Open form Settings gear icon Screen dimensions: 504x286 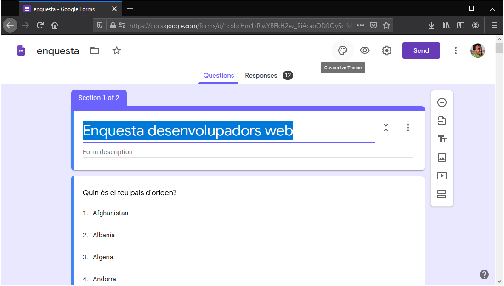(387, 50)
